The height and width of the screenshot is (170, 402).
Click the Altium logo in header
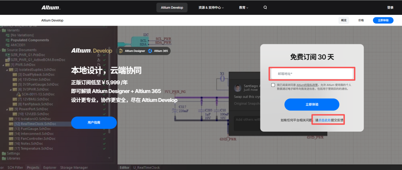(x=51, y=7)
